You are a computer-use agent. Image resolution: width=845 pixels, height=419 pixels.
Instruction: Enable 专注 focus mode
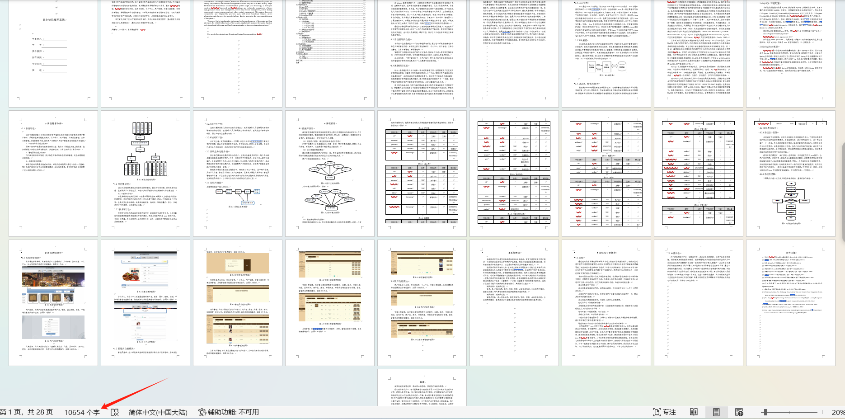[664, 412]
